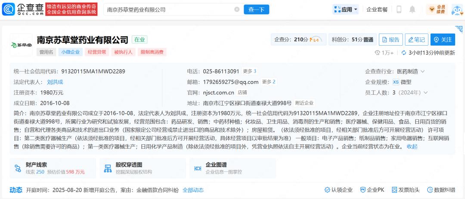Image resolution: width=465 pixels, height=199 pixels.
Task: Click the 关注 follow button
Action: coord(443,40)
